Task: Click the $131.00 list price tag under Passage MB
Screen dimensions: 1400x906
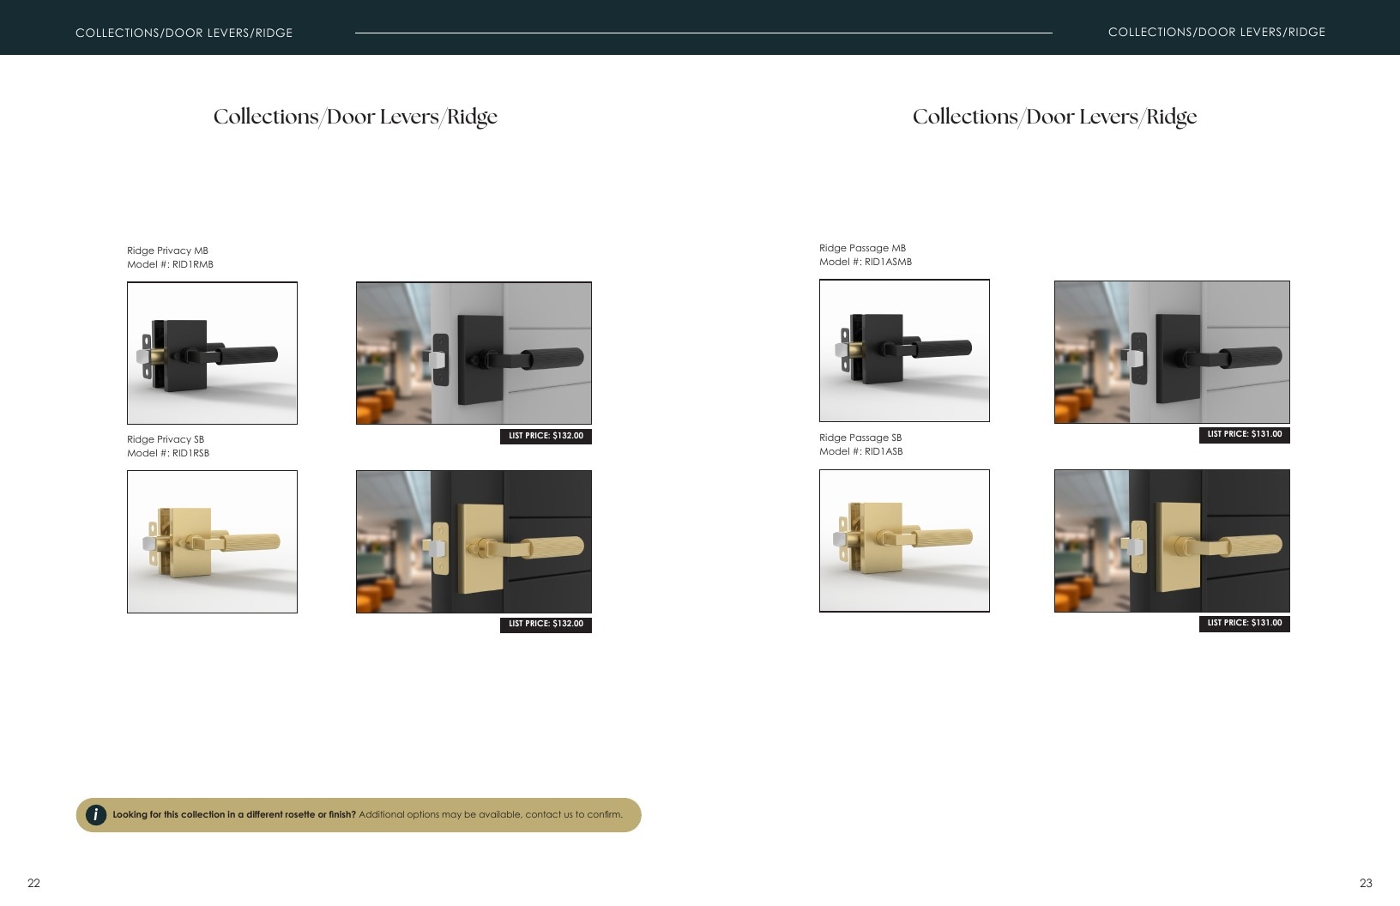Action: [1244, 435]
